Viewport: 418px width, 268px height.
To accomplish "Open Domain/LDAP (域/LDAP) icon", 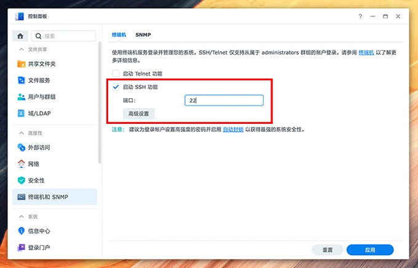I will (22, 113).
